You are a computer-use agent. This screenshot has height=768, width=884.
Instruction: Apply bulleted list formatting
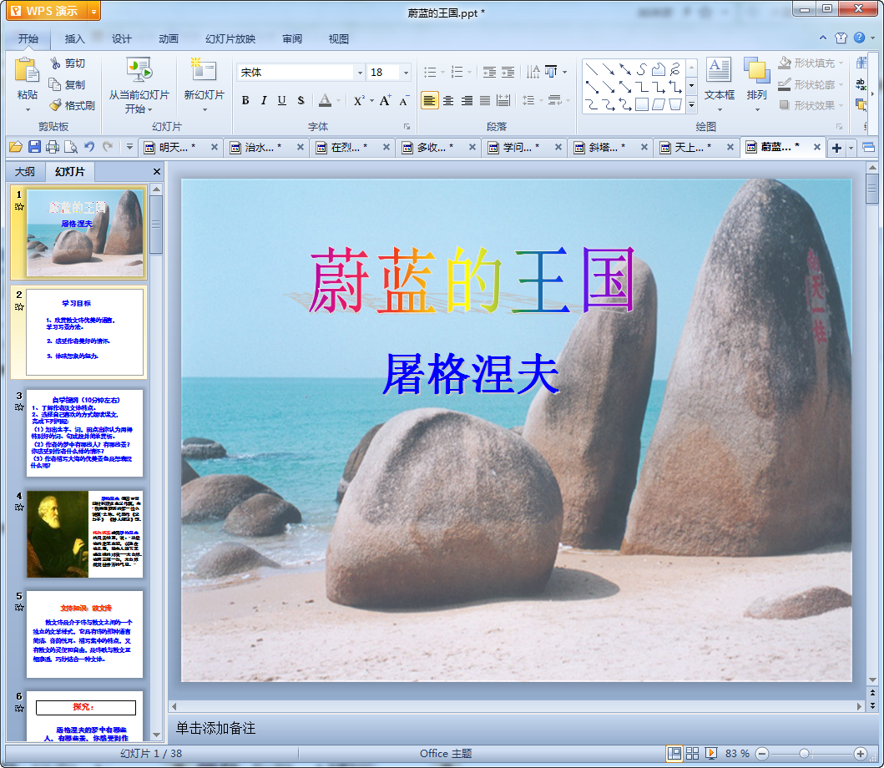pyautogui.click(x=430, y=72)
